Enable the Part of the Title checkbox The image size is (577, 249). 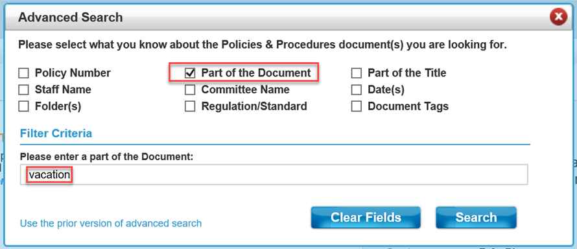pyautogui.click(x=356, y=73)
